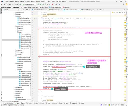Click the project panel settings gear icon
Viewport: 128px width, 106px height.
(x=27, y=10)
